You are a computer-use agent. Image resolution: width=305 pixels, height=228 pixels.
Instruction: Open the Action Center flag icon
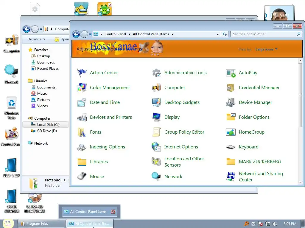[82, 73]
